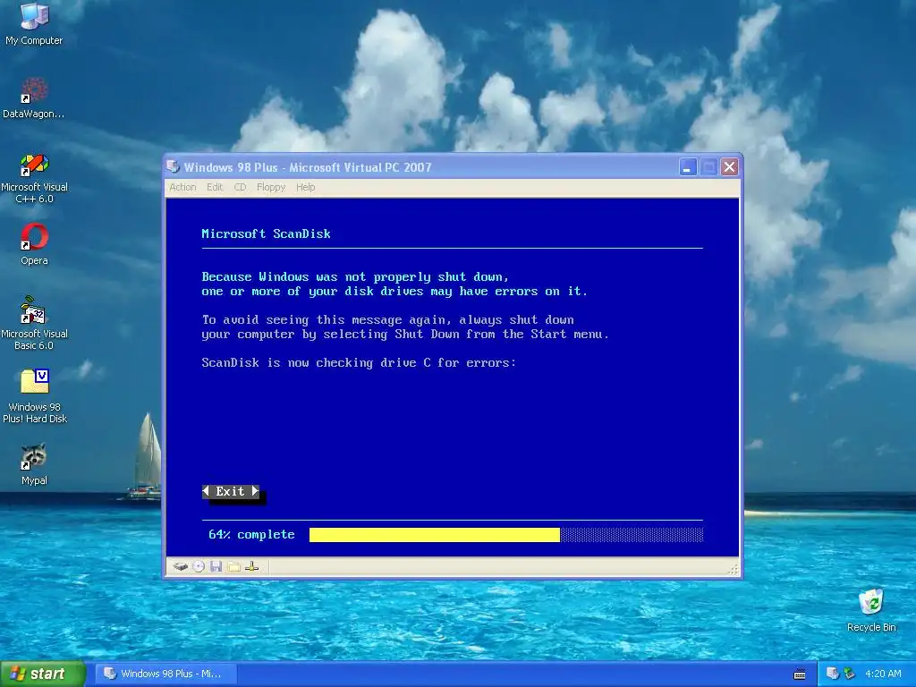Click the hard disk activity icon in Virtual PC status bar
Screen dimensions: 916x687
[x=181, y=566]
